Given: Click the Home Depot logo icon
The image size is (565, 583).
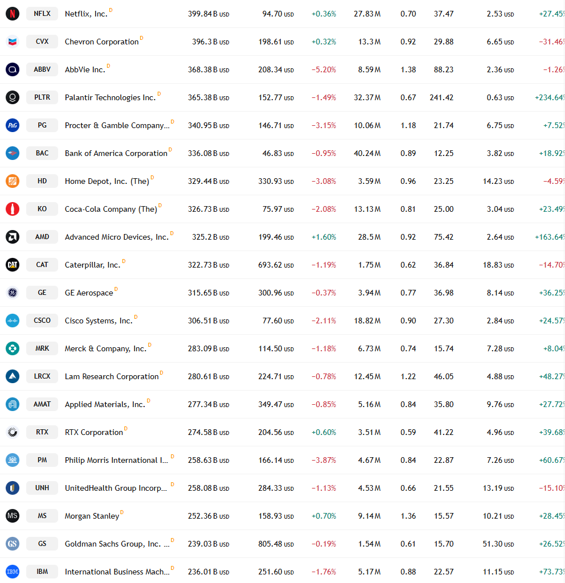Looking at the screenshot, I should point(13,181).
